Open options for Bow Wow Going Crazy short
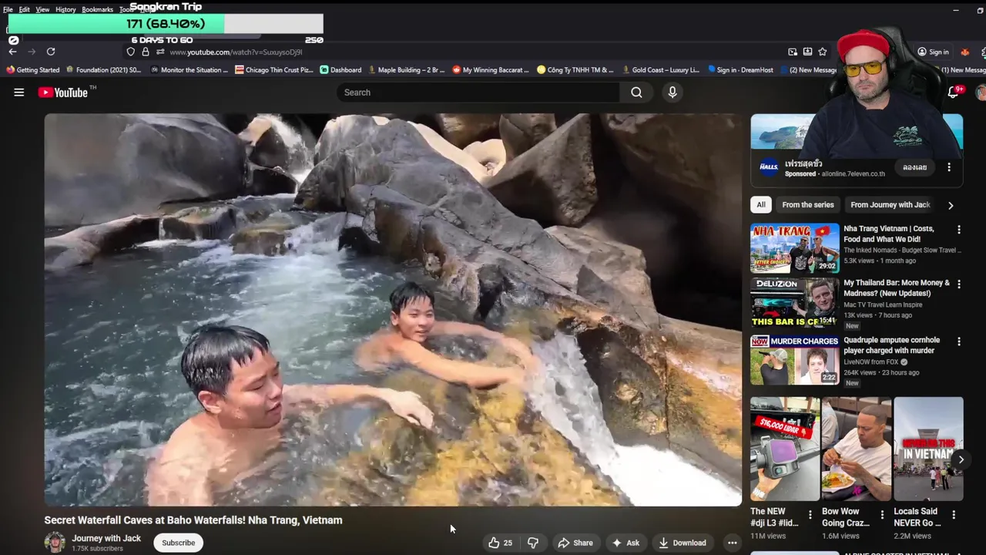The width and height of the screenshot is (986, 555). [x=882, y=515]
